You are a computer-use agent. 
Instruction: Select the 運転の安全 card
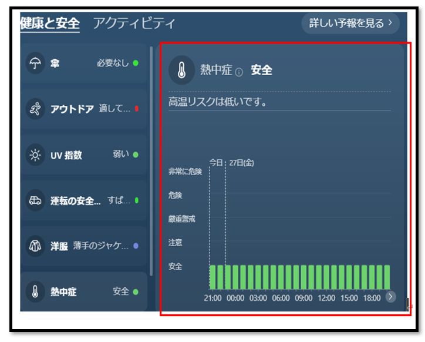[84, 200]
